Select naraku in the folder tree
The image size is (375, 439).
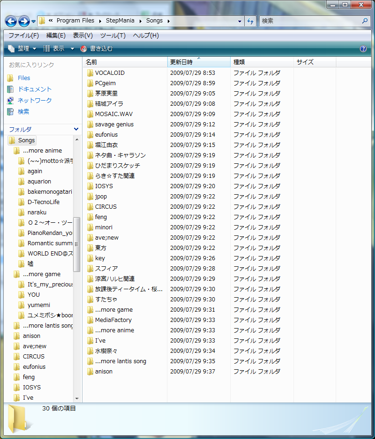click(x=37, y=212)
